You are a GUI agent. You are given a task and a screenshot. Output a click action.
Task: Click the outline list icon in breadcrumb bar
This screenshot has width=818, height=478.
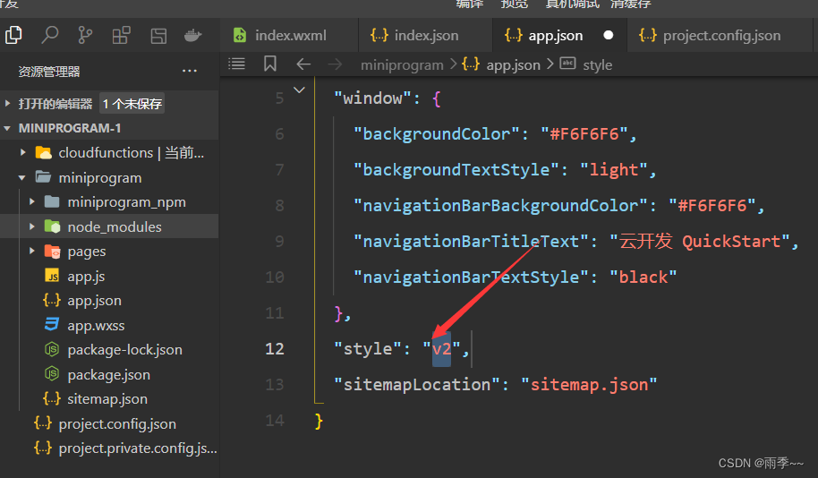pyautogui.click(x=237, y=64)
